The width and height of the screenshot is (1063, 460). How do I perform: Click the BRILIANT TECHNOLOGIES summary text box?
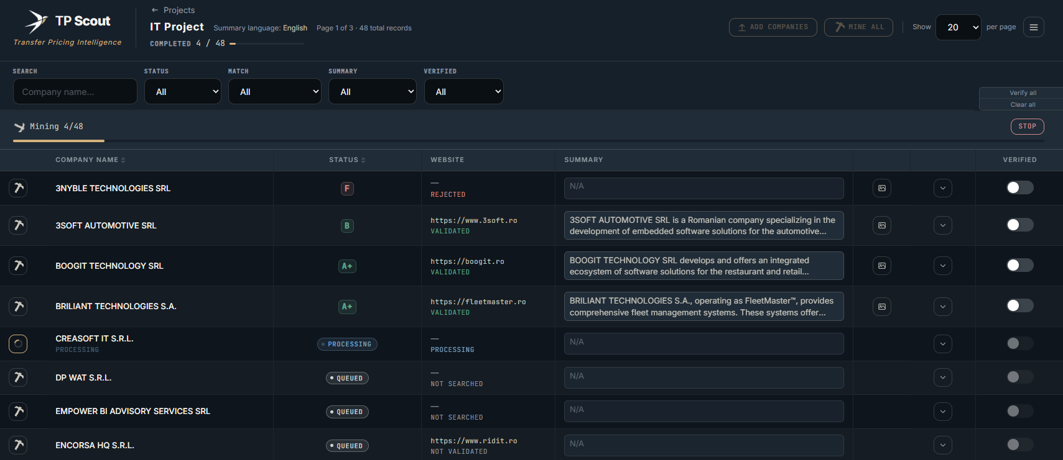coord(703,307)
